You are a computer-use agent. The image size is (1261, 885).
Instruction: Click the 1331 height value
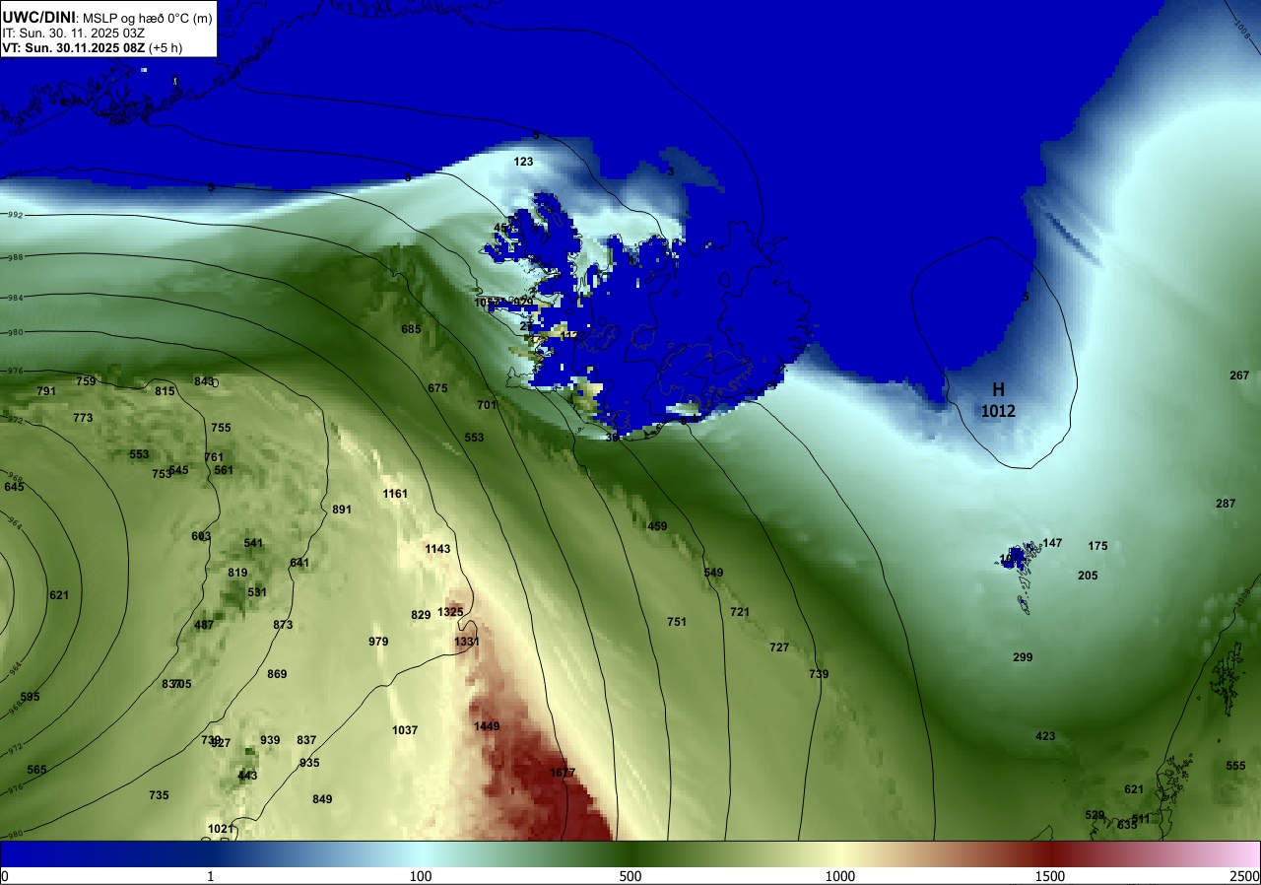(467, 642)
